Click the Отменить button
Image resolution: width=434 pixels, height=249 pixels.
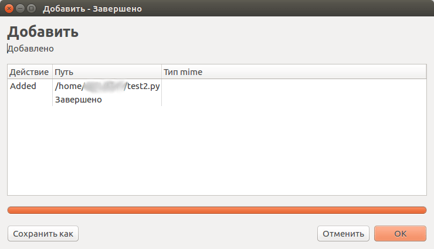343,234
